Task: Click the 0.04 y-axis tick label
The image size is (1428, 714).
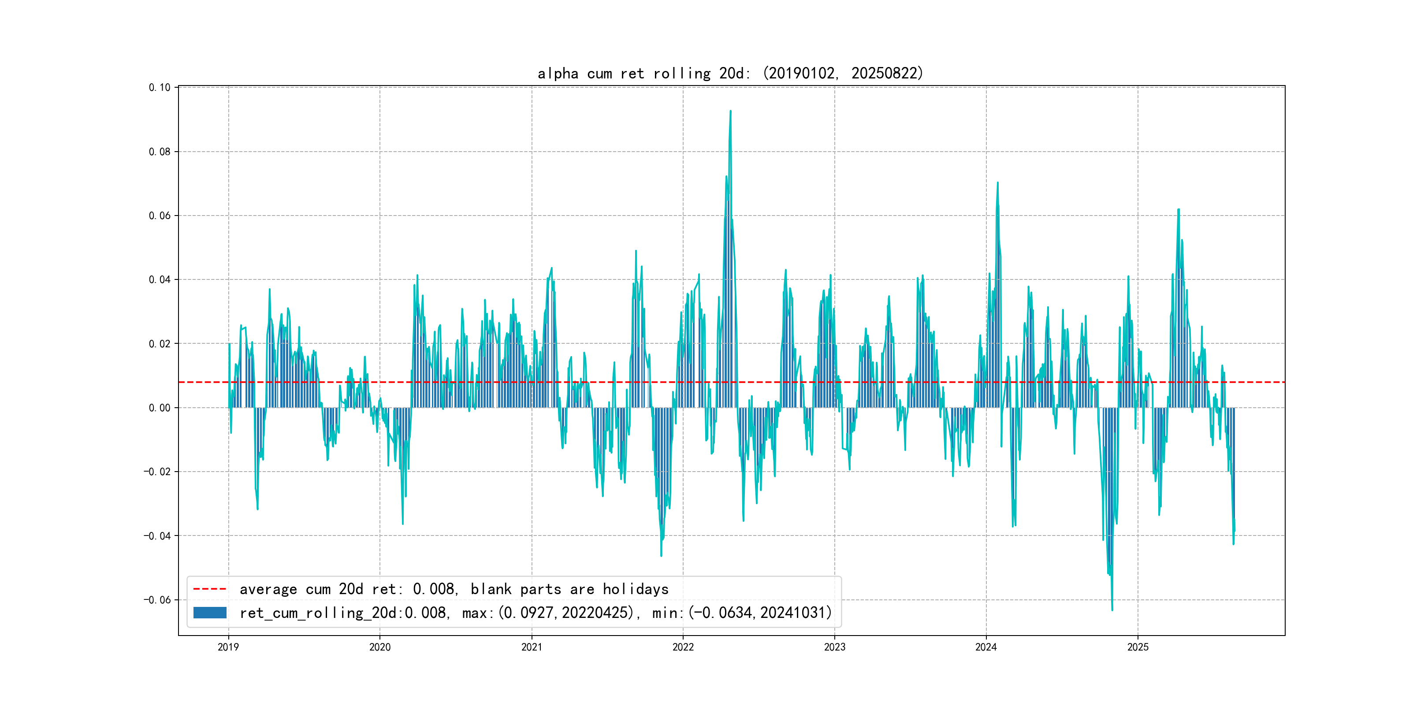Action: pos(160,280)
